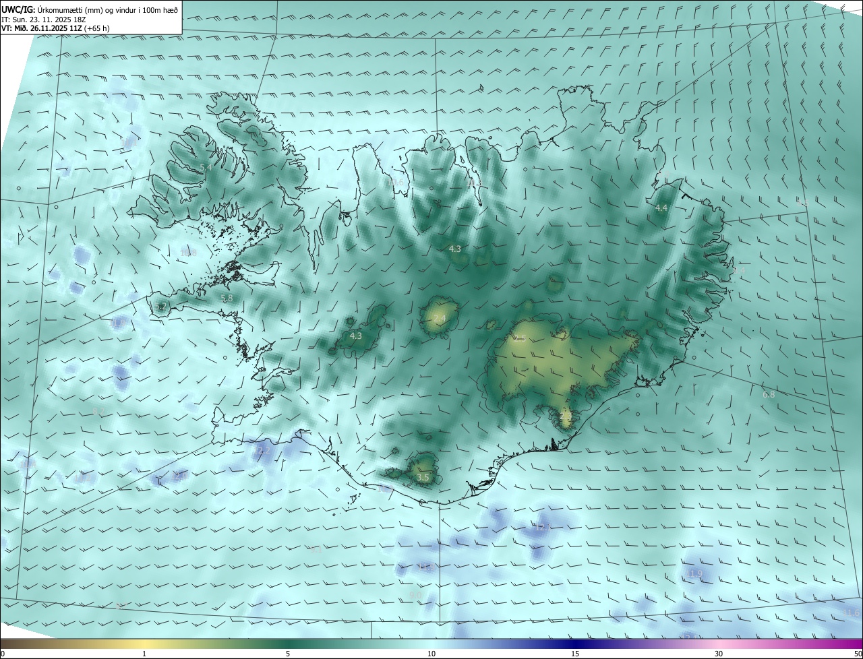The width and height of the screenshot is (863, 659).
Task: Click the colour scale tick labelled '30'
Action: tap(719, 654)
